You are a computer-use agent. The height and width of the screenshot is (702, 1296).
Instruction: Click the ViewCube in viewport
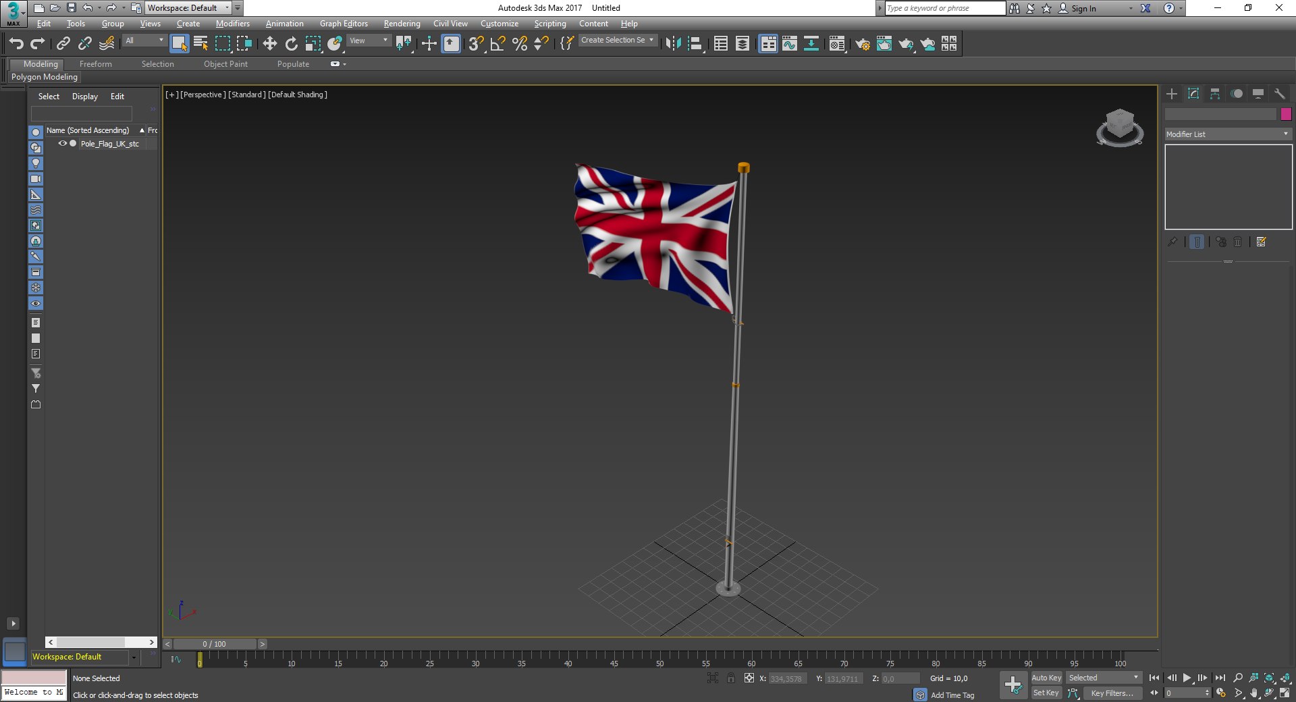coord(1120,127)
